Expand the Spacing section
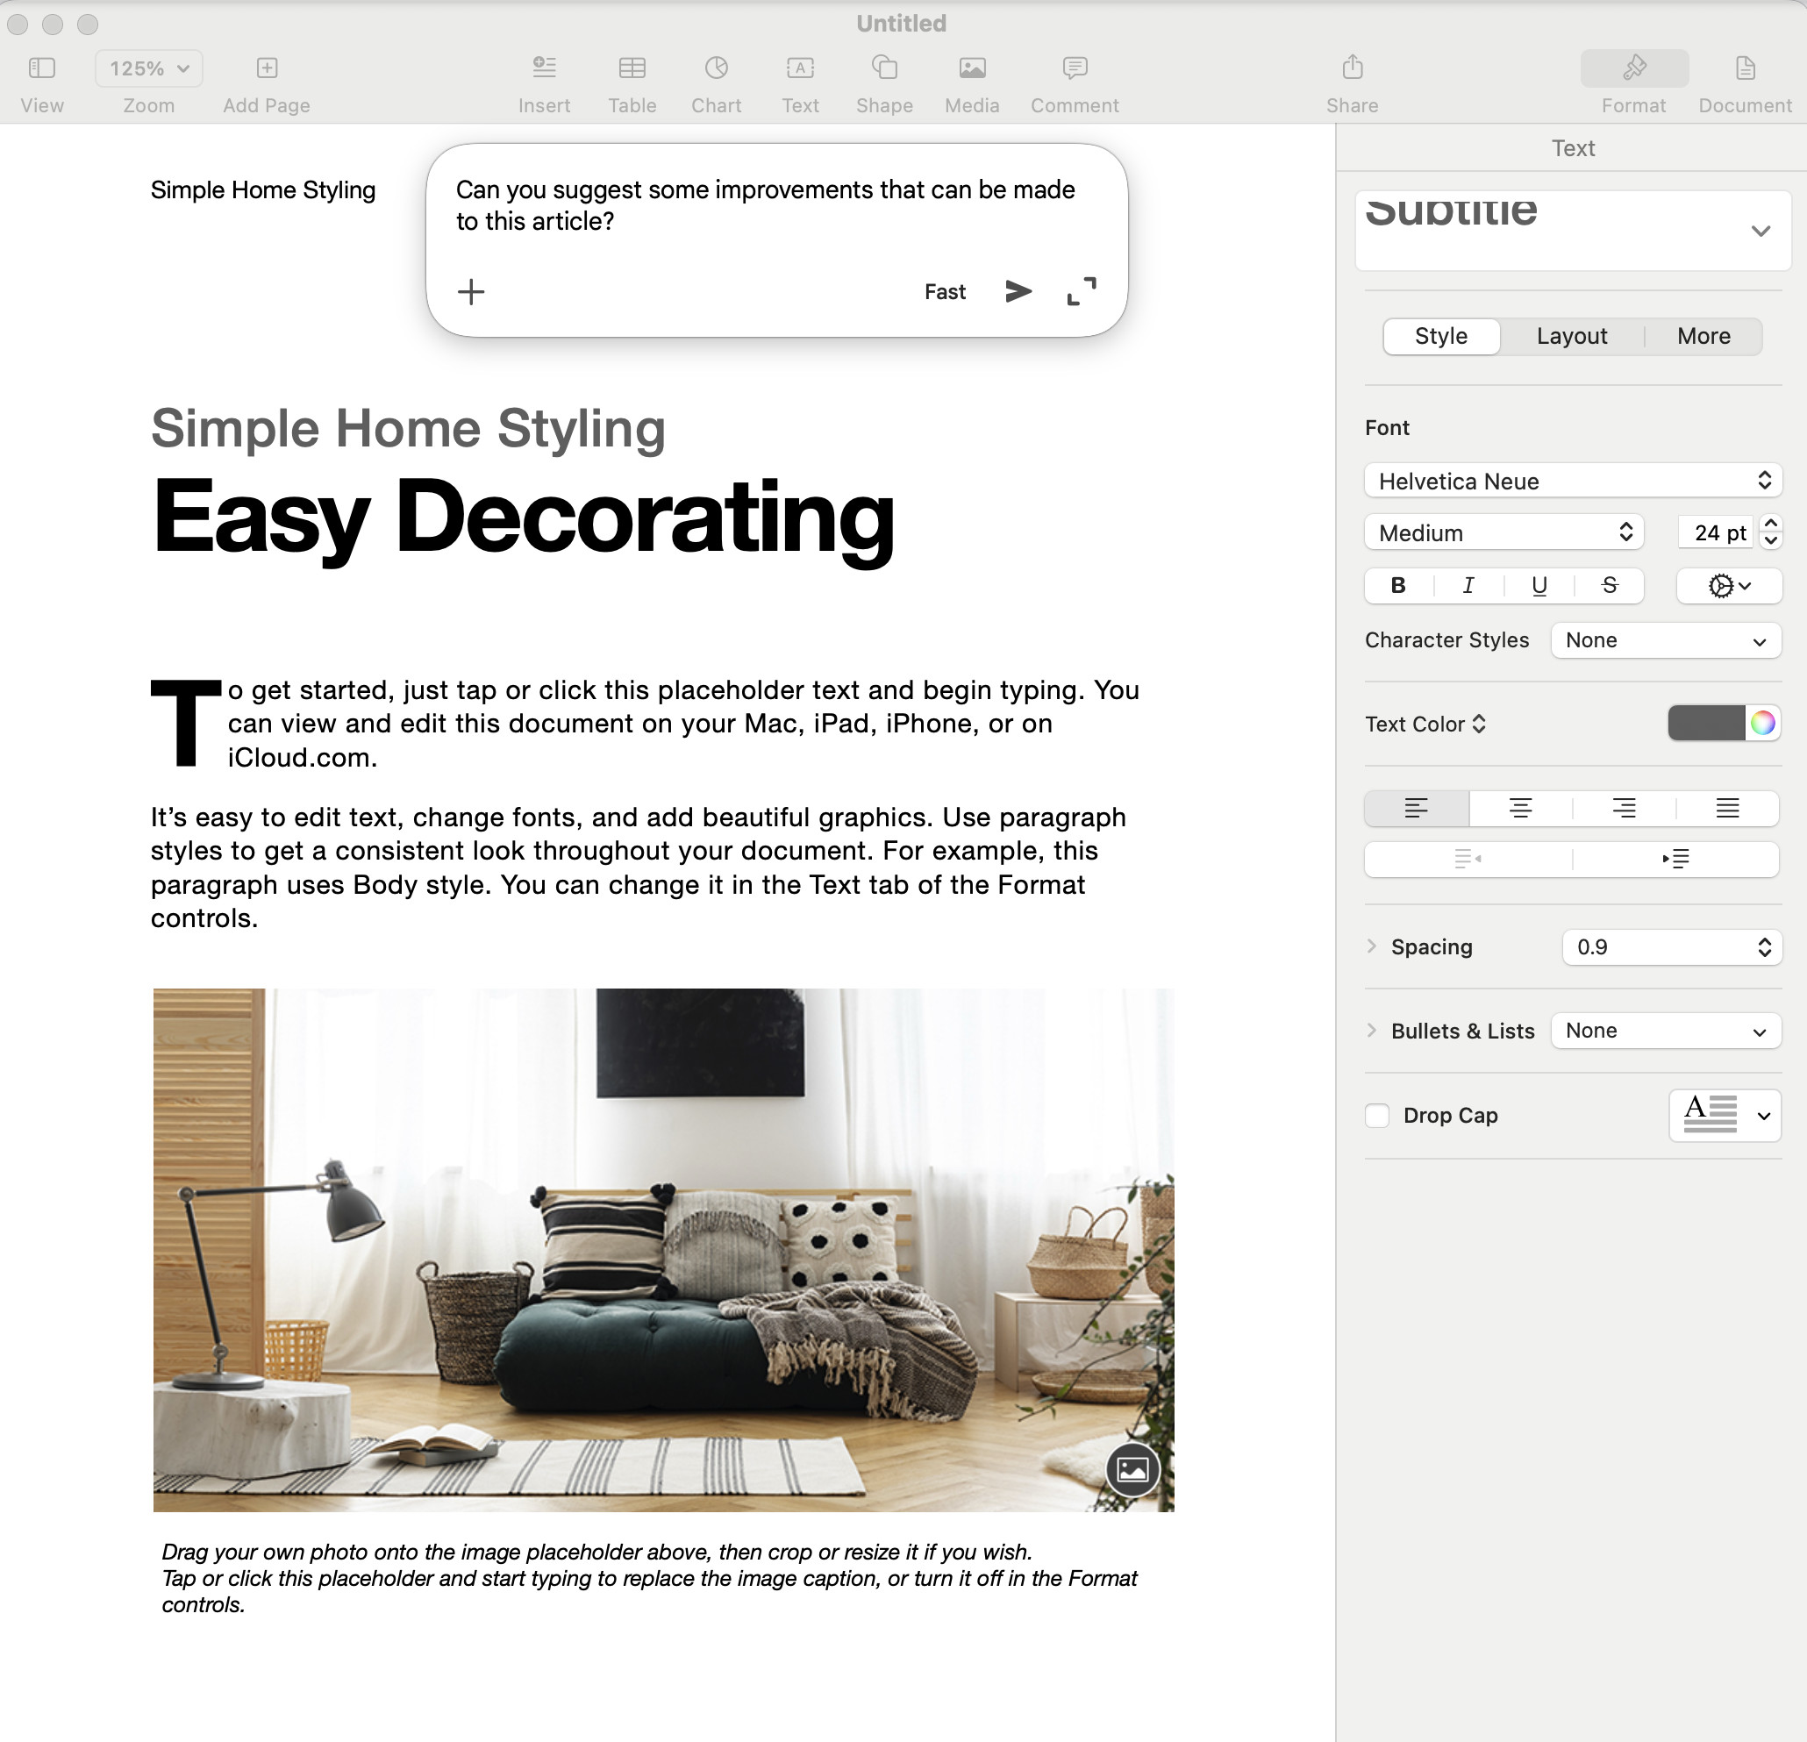The height and width of the screenshot is (1742, 1807). (x=1371, y=946)
